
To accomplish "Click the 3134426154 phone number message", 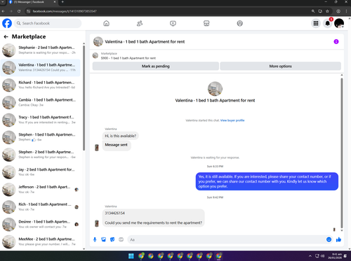I will pyautogui.click(x=115, y=213).
